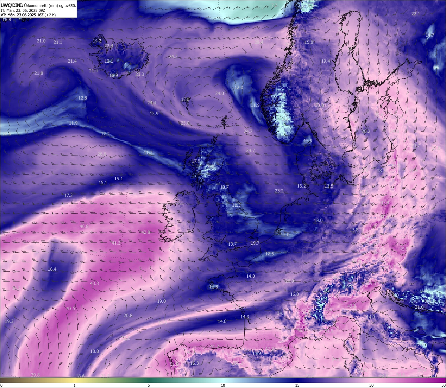Click the 12.1 value in central Iceland
This screenshot has width=446, height=388.
click(x=109, y=61)
